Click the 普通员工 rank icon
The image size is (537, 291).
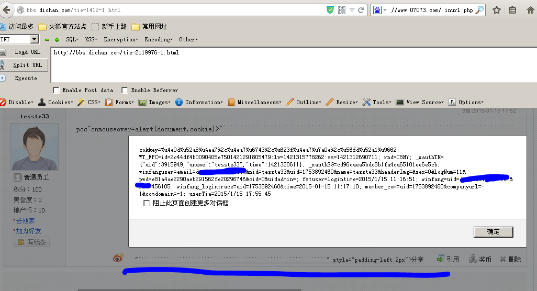tap(17, 177)
